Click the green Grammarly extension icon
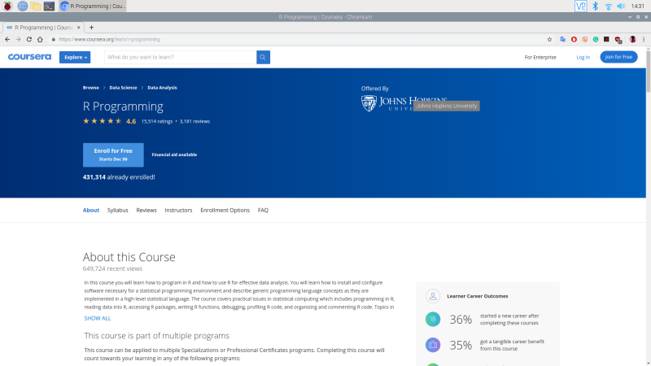The image size is (651, 366). click(596, 39)
